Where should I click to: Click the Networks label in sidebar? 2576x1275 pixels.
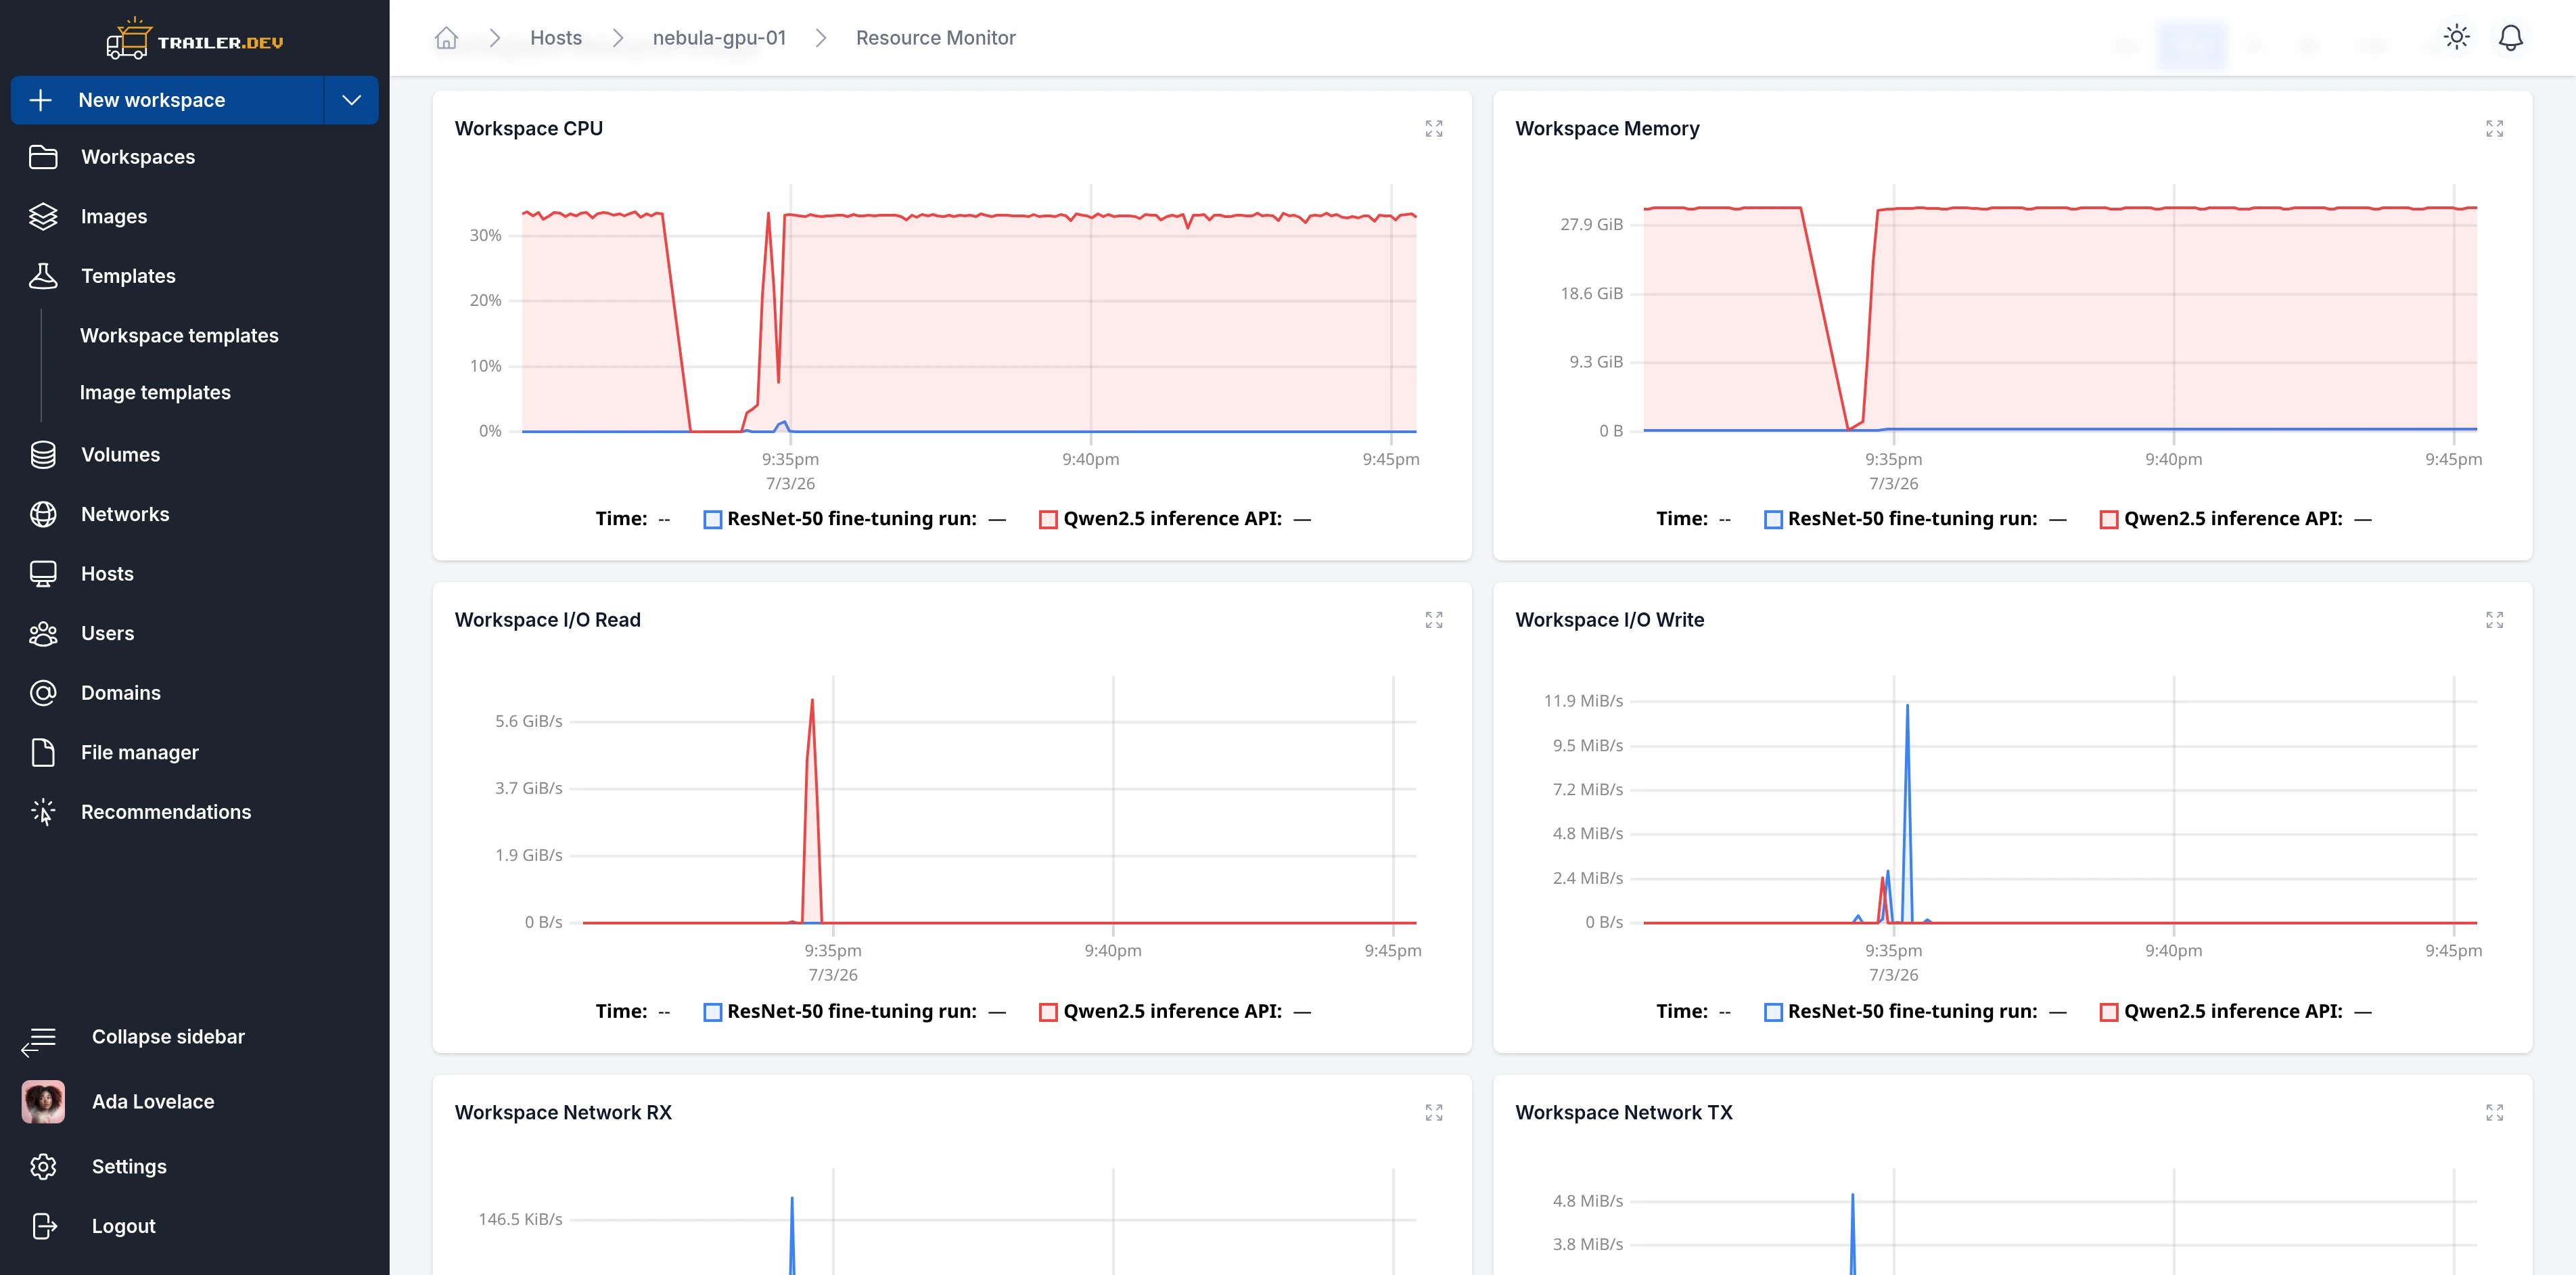point(125,514)
